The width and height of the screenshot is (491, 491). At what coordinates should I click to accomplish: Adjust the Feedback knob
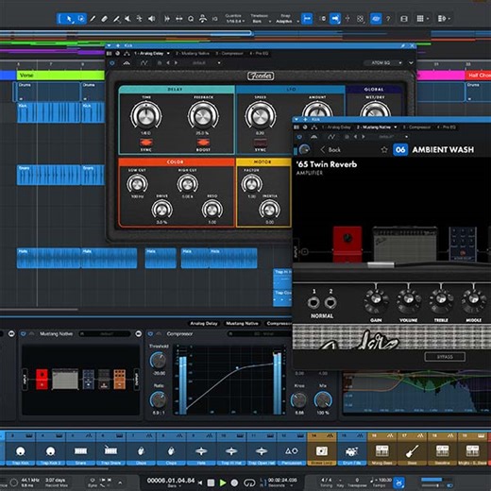(203, 116)
